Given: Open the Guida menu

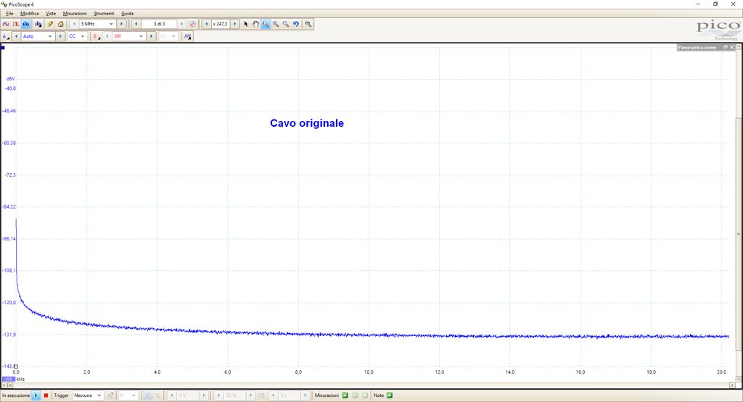Looking at the screenshot, I should tap(128, 14).
